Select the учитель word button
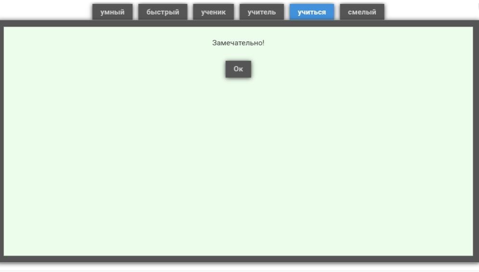 click(261, 13)
